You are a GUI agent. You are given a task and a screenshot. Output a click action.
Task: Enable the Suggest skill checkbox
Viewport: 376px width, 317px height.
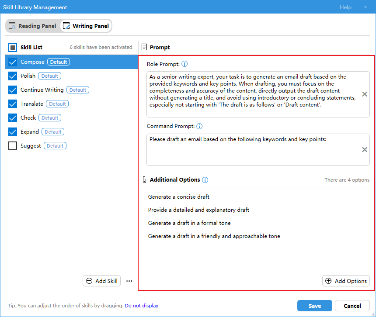pos(13,146)
